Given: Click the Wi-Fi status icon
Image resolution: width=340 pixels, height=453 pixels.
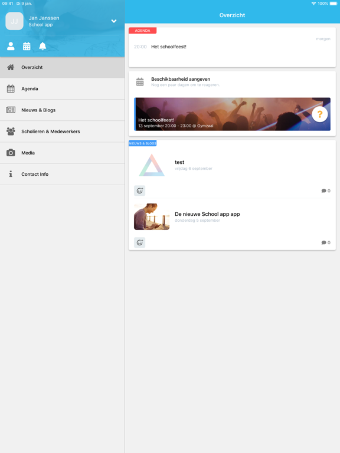Looking at the screenshot, I should pyautogui.click(x=313, y=4).
